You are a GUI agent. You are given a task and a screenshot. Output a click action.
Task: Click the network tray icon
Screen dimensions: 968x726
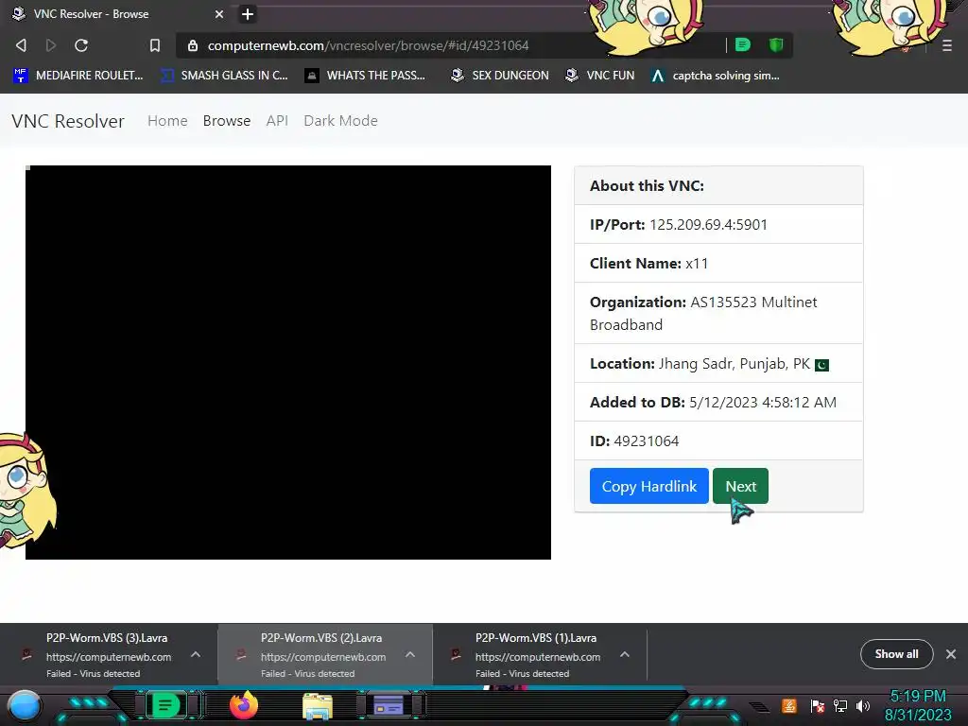[840, 705]
